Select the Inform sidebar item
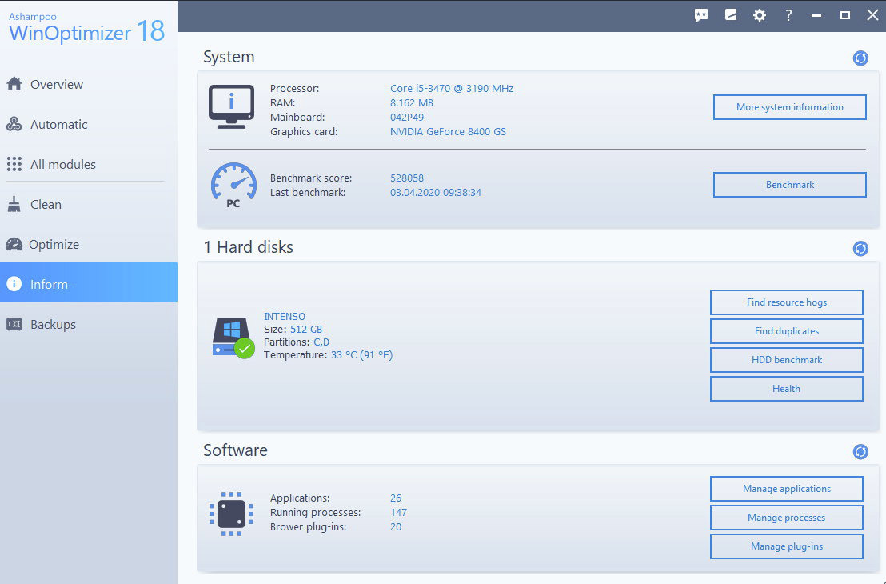This screenshot has height=584, width=886. tap(89, 282)
